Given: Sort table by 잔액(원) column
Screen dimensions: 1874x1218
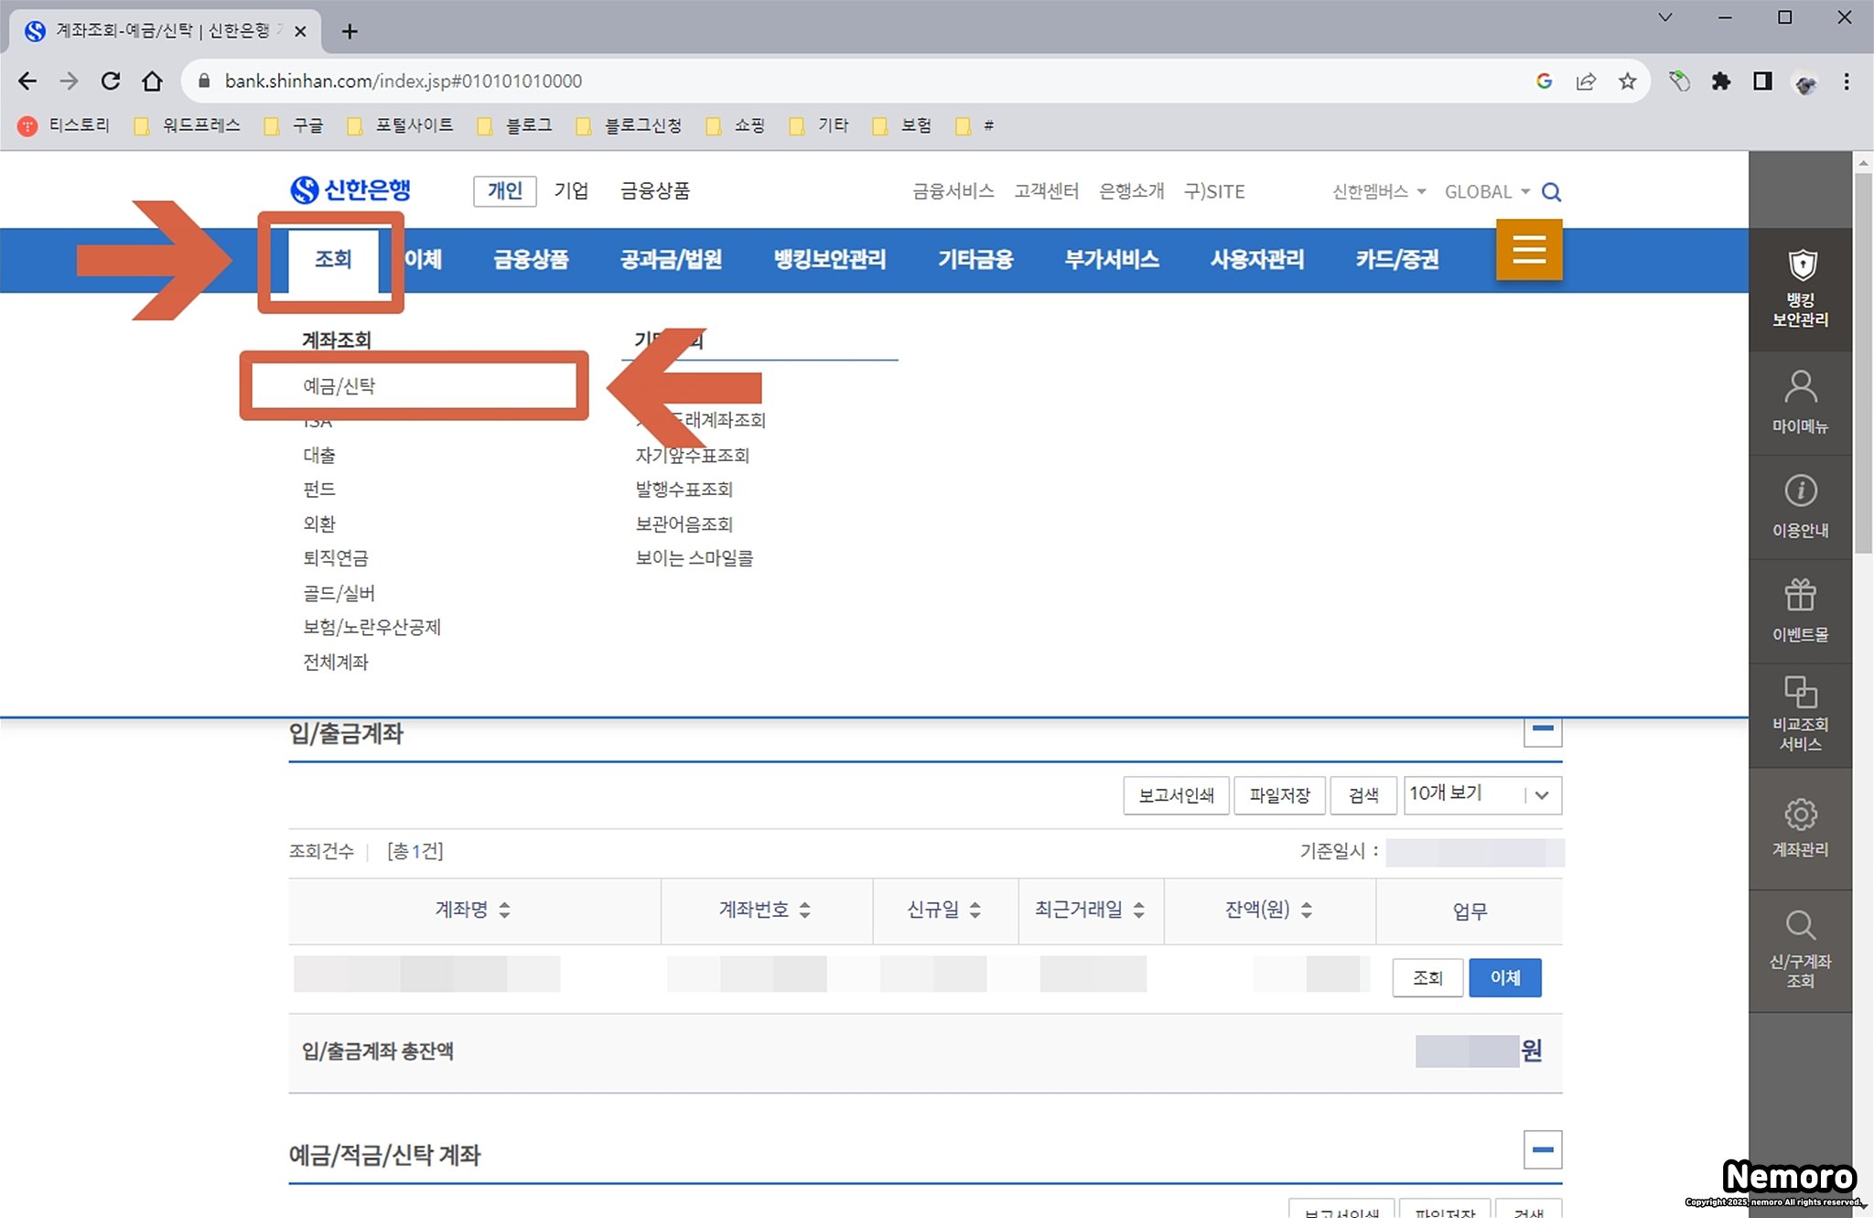Looking at the screenshot, I should click(x=1306, y=910).
